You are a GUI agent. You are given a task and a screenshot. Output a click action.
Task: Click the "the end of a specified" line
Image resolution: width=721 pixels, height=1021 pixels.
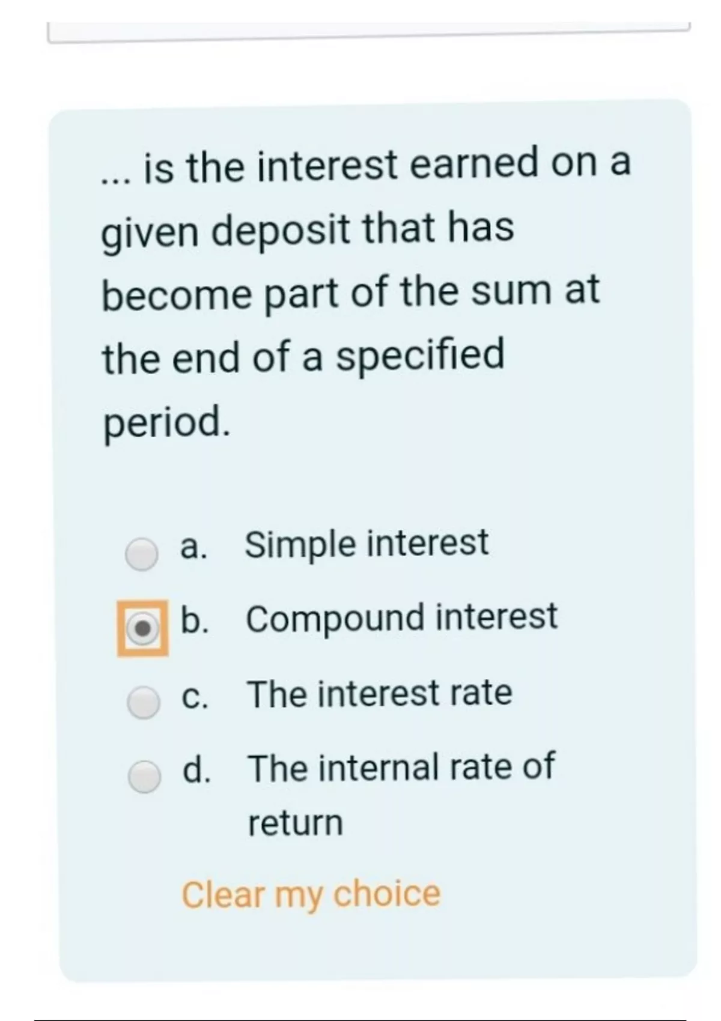click(x=303, y=356)
